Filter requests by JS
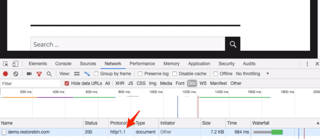320x139 pixels. click(x=130, y=83)
